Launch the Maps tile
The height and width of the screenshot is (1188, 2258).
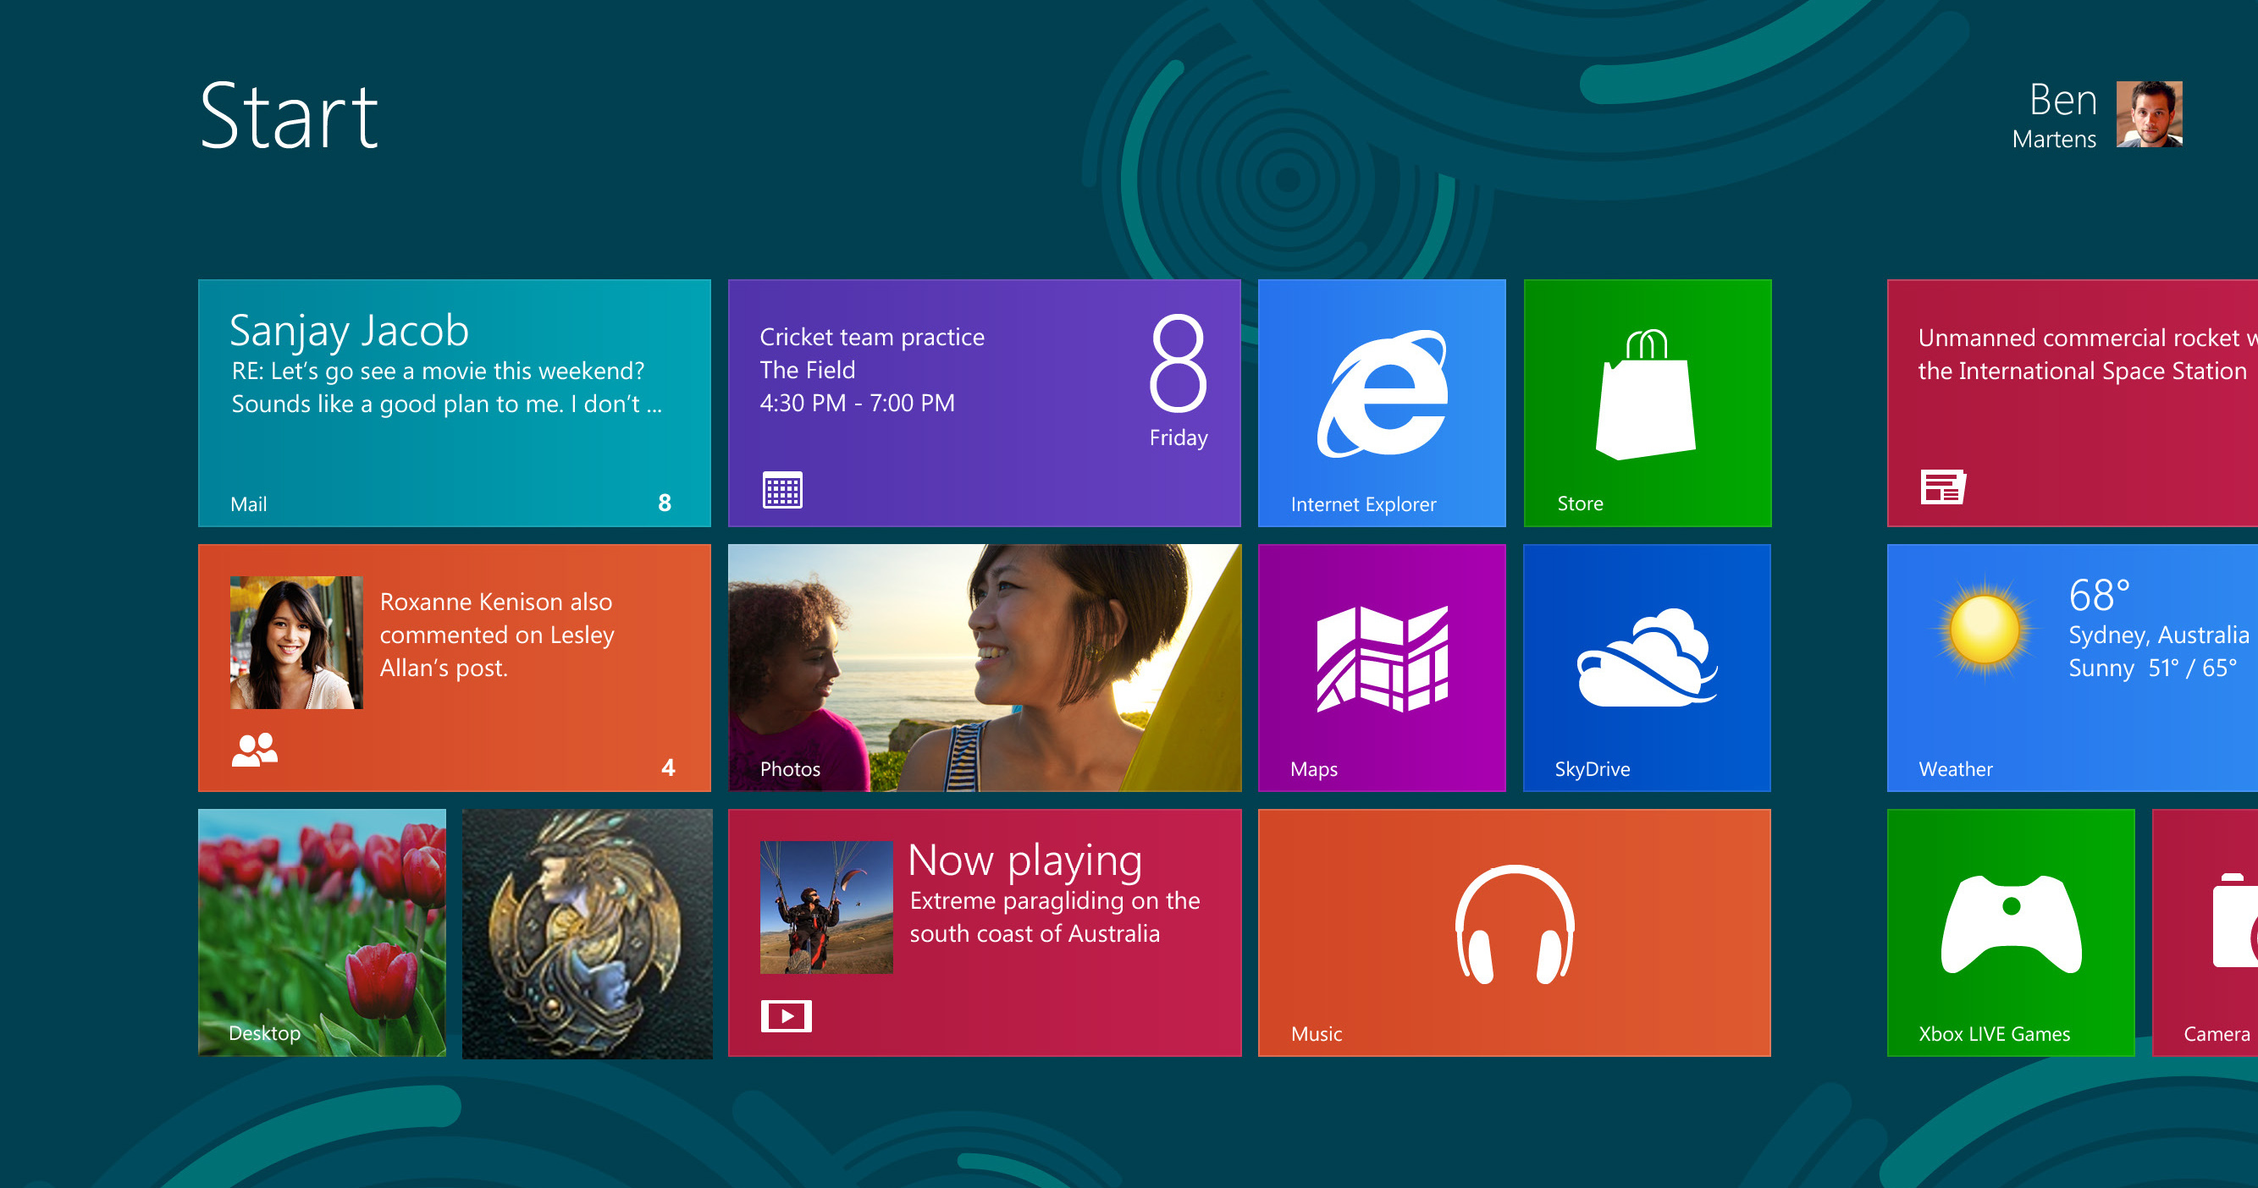coord(1382,668)
